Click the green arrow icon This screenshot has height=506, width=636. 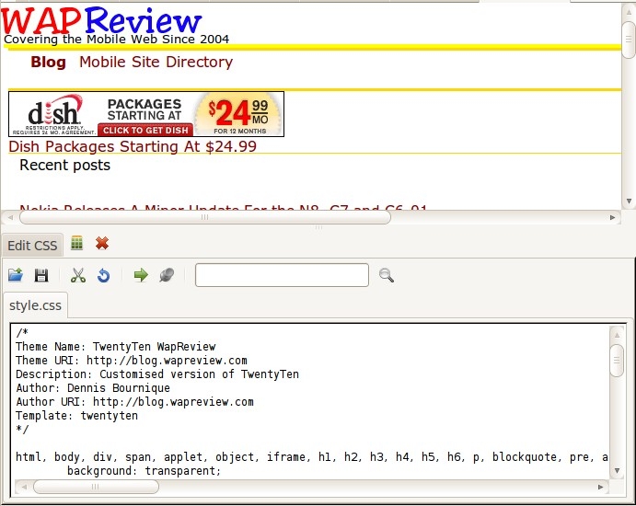pyautogui.click(x=140, y=275)
